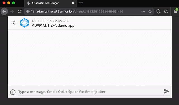Open the page actions three-dot menu
This screenshot has width=179, height=105.
point(143,11)
